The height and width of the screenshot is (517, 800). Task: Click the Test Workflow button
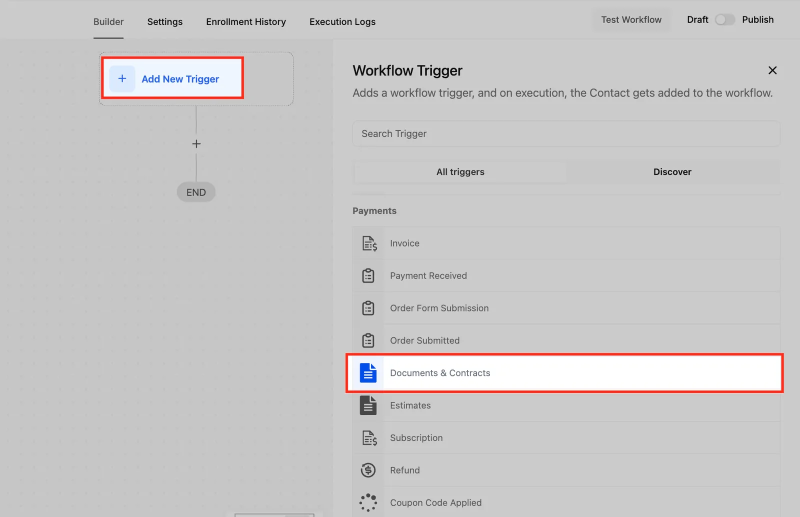pyautogui.click(x=631, y=19)
